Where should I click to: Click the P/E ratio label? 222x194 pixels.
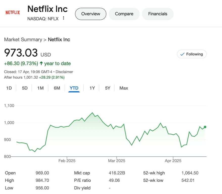click(x=82, y=180)
